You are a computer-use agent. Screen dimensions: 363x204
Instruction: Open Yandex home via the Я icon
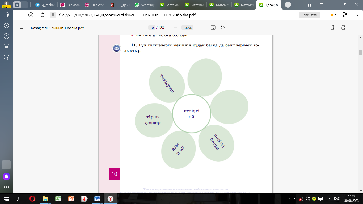31,15
